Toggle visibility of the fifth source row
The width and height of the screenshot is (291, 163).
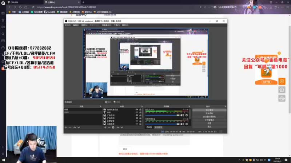click(x=137, y=121)
